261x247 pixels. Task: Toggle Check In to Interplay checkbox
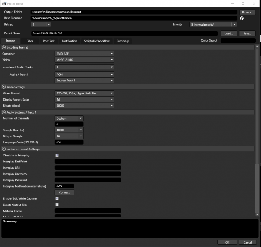57,155
